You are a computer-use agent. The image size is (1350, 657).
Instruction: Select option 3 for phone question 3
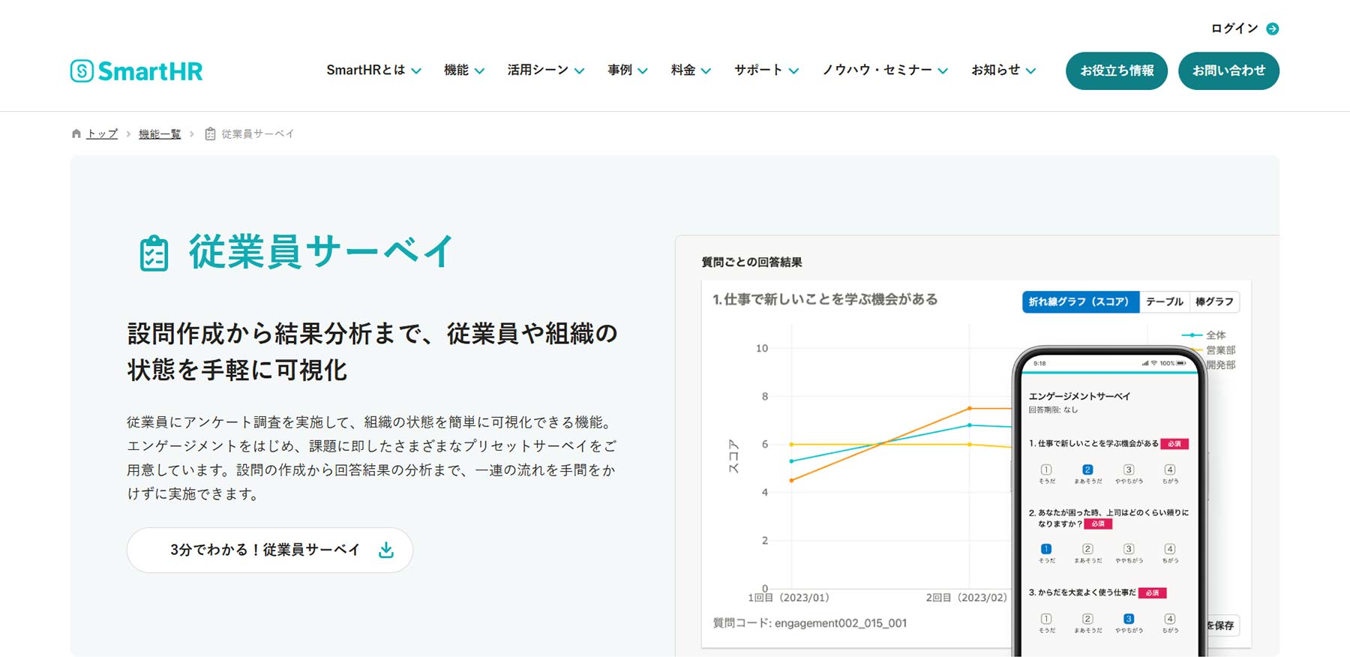[1129, 619]
